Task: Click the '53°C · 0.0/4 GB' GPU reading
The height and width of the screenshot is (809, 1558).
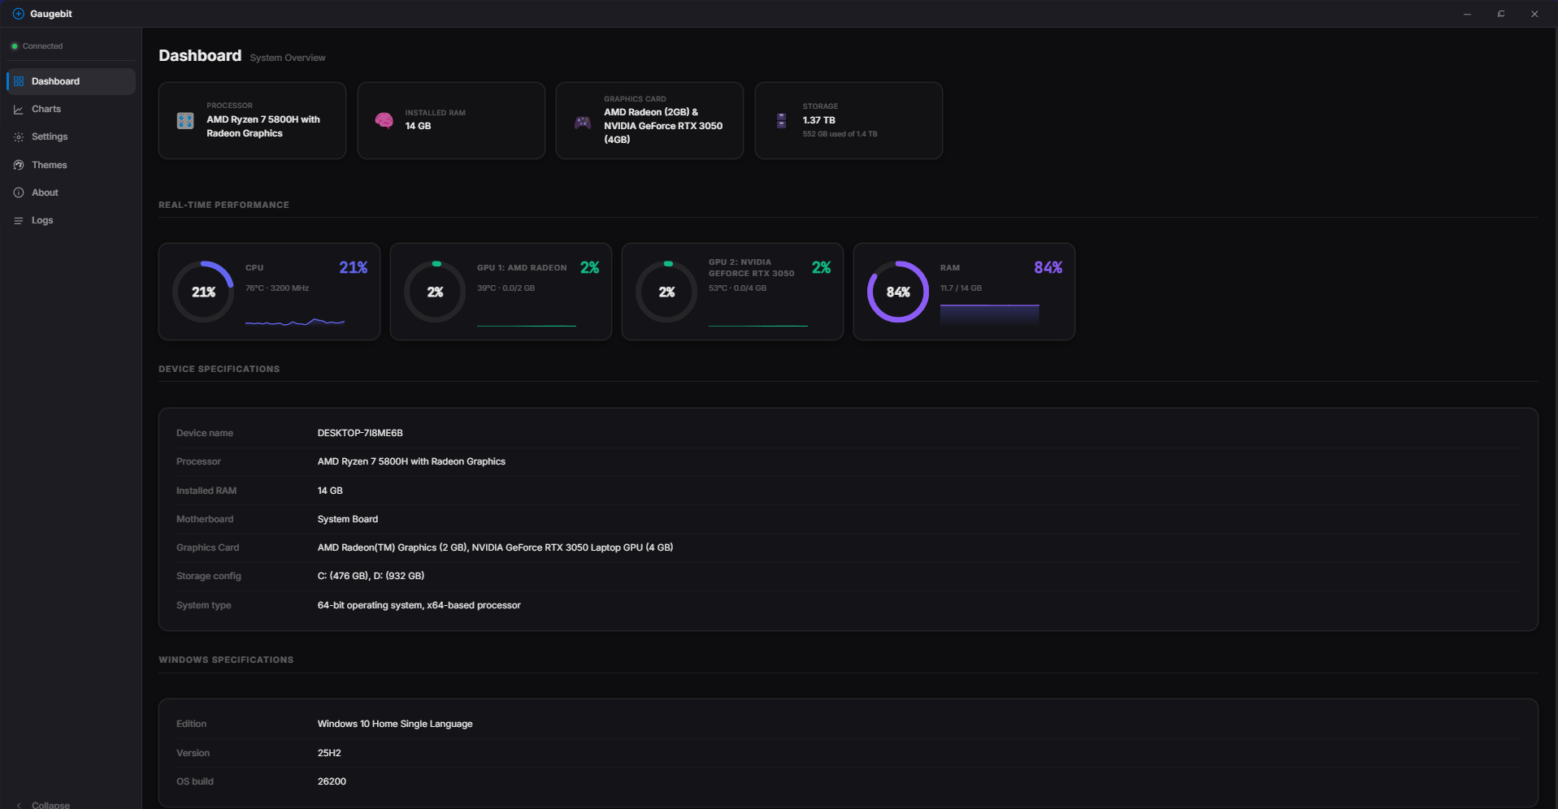Action: click(737, 288)
